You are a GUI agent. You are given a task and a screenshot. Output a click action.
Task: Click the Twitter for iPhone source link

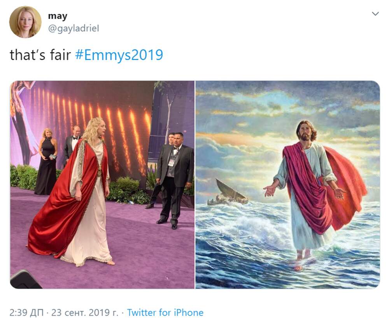tap(165, 312)
